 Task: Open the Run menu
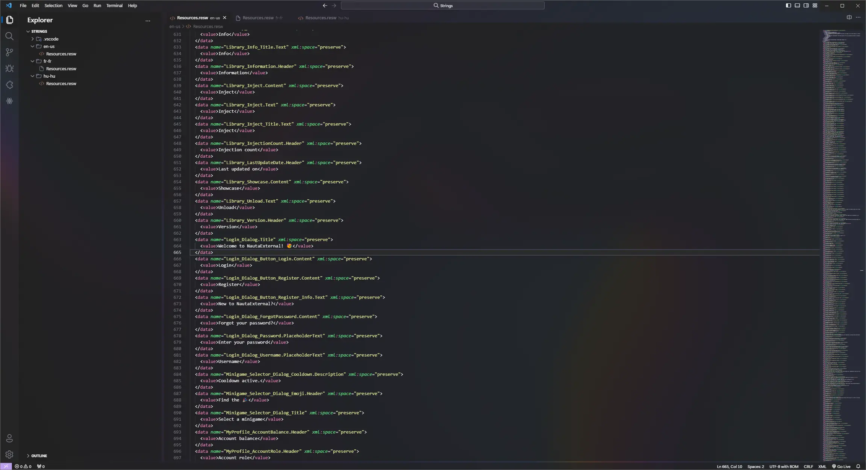[x=97, y=6]
